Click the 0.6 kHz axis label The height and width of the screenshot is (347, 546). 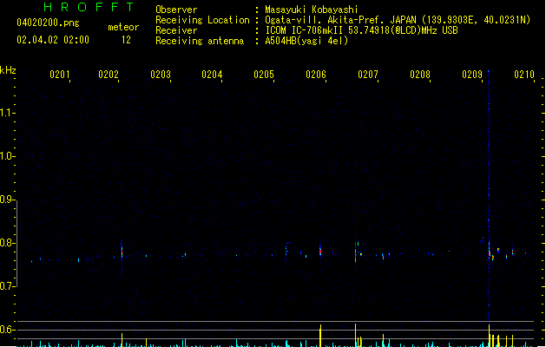coord(7,330)
